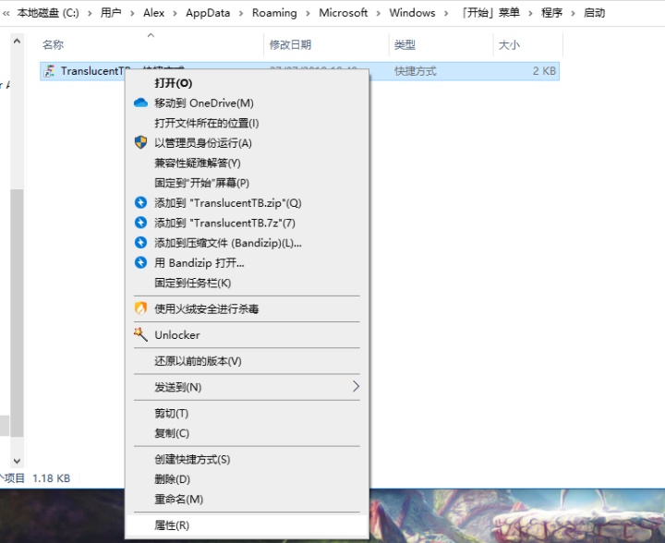Choose 打开文件所在的位置(I)
665x543 pixels.
point(247,123)
